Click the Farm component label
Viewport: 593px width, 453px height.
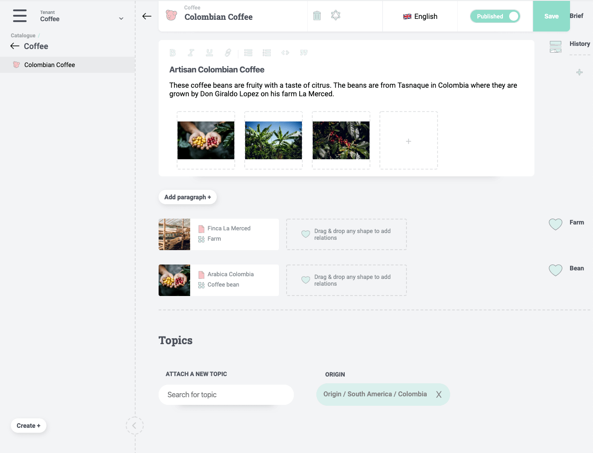click(577, 222)
